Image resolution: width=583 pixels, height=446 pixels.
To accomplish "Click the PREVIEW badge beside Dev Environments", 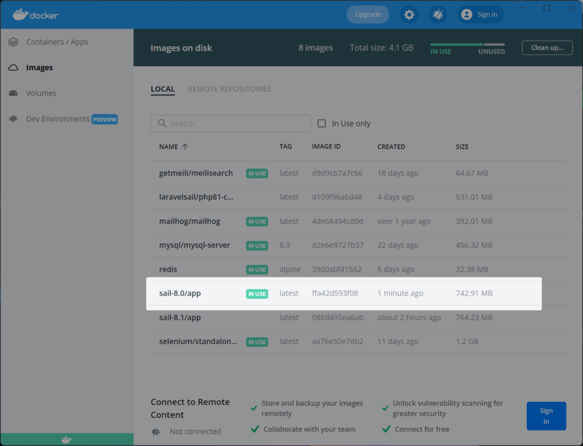I will click(105, 120).
